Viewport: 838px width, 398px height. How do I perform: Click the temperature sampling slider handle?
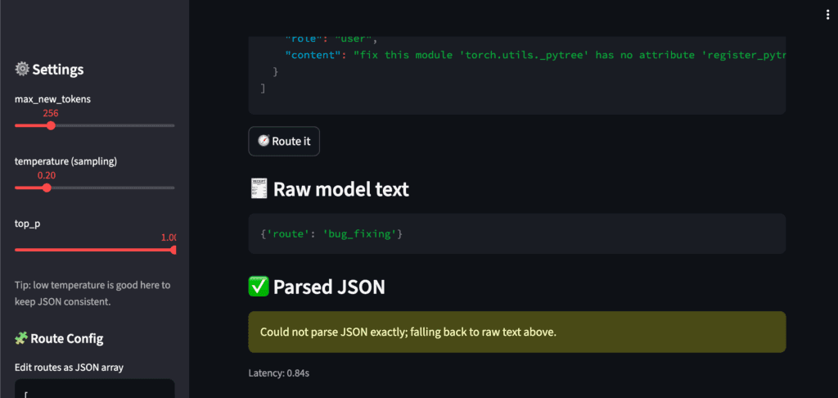pyautogui.click(x=47, y=188)
